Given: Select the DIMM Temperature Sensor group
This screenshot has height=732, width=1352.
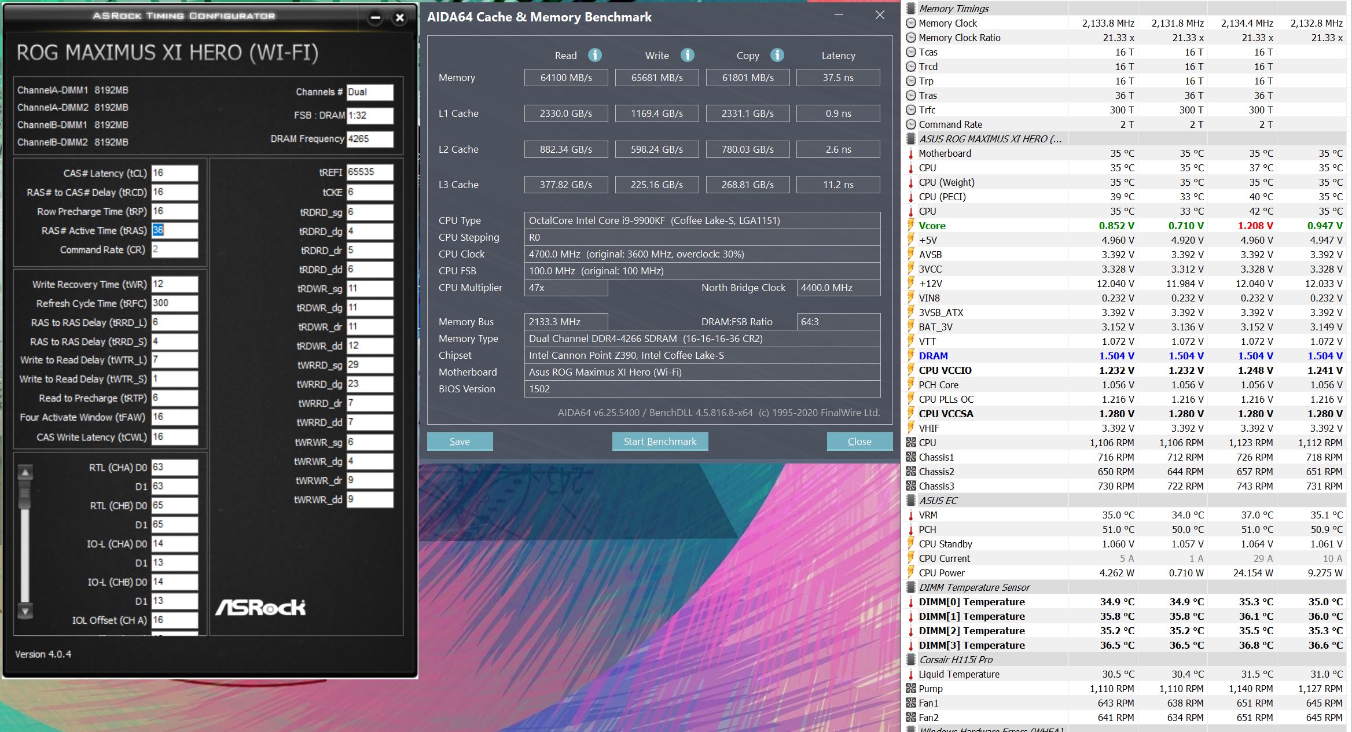Looking at the screenshot, I should (x=975, y=587).
